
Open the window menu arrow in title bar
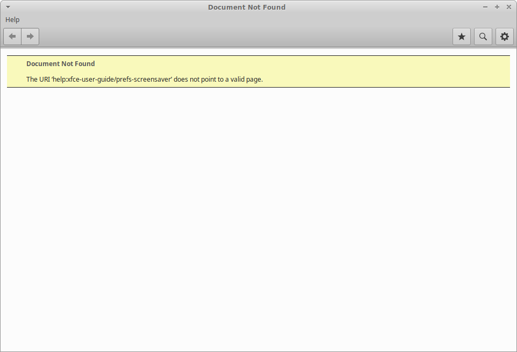tap(8, 7)
